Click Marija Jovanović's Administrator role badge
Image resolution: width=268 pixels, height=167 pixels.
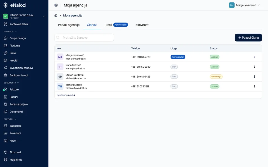click(x=178, y=57)
